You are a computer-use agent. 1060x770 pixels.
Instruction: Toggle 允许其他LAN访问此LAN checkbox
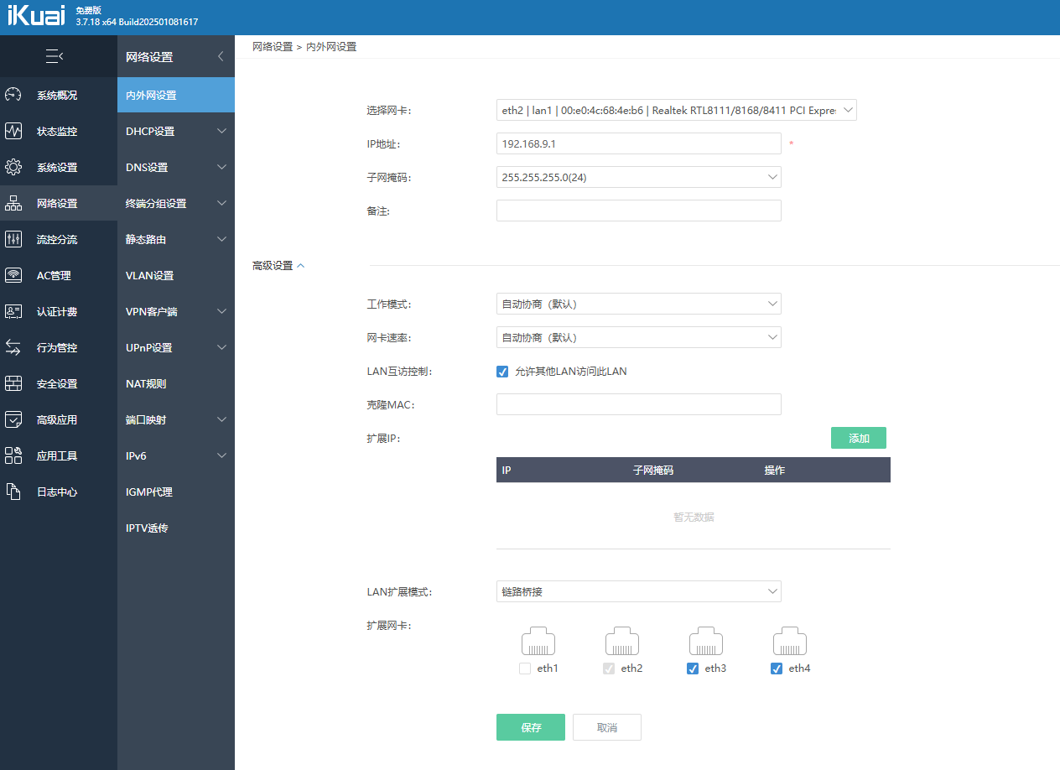coord(502,371)
